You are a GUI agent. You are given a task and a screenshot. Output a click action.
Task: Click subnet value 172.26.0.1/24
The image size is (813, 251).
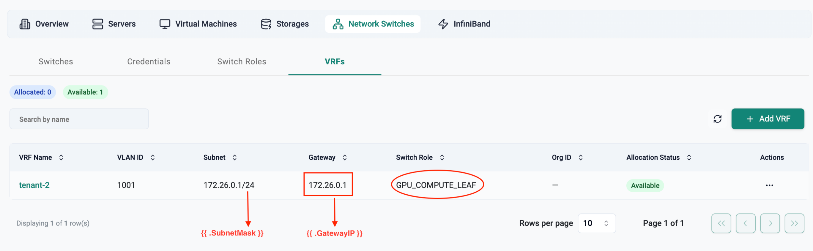click(229, 185)
